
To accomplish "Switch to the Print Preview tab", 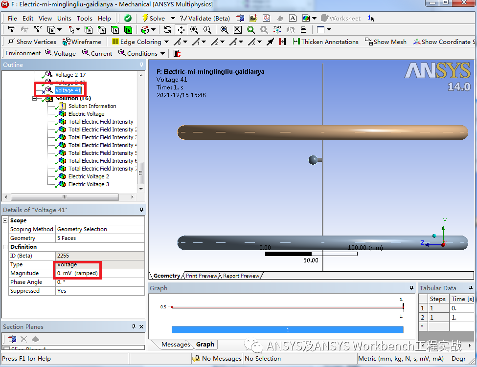I will (x=202, y=276).
